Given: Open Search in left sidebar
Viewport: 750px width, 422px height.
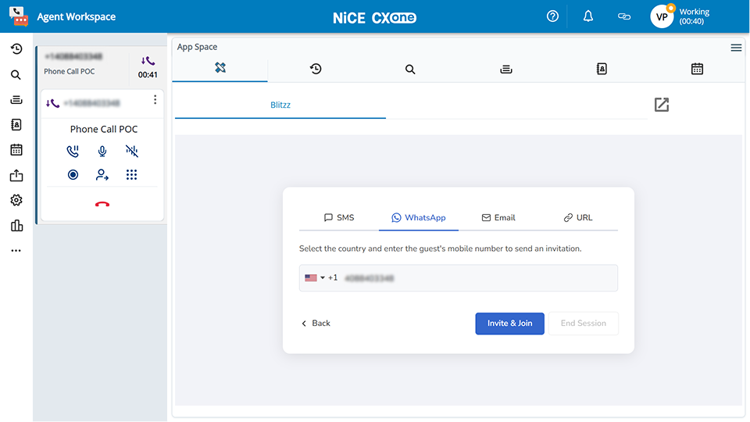Looking at the screenshot, I should (16, 75).
